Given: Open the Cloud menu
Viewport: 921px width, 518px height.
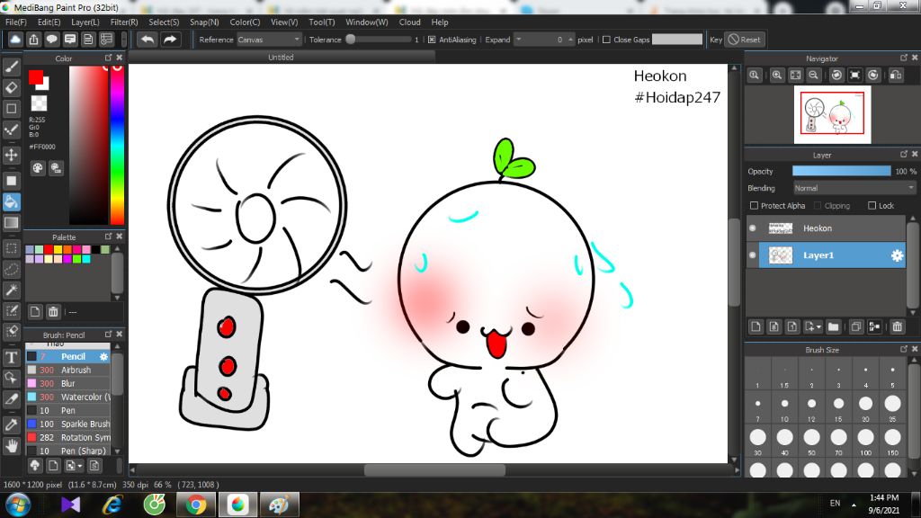Looking at the screenshot, I should coord(409,22).
